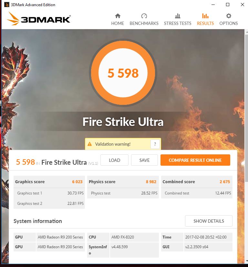Click the Home house icon

(x=118, y=16)
